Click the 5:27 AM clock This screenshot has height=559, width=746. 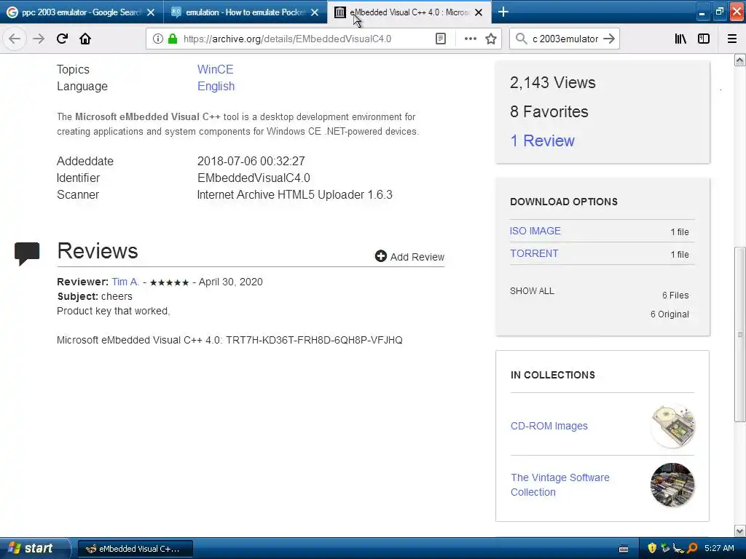(719, 548)
